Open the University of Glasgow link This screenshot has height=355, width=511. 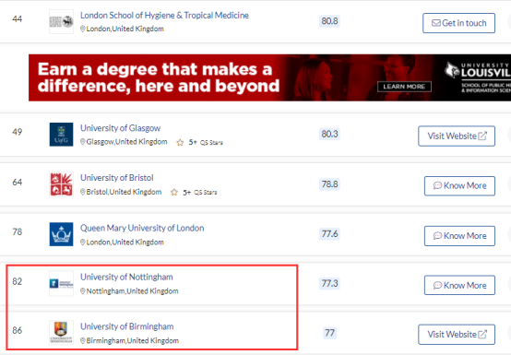120,128
